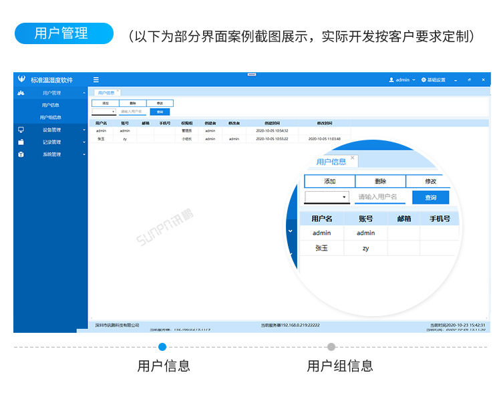Open the filter combo box in magnified view
The height and width of the screenshot is (399, 501).
(327, 197)
